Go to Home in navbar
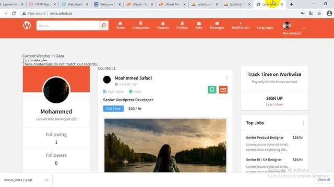Viewport: 334px width, 187px height. tap(120, 25)
